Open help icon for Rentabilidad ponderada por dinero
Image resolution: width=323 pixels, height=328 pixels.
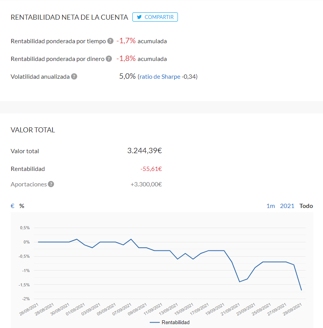click(x=109, y=59)
